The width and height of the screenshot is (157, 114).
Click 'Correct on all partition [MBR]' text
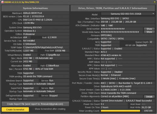click(115, 96)
